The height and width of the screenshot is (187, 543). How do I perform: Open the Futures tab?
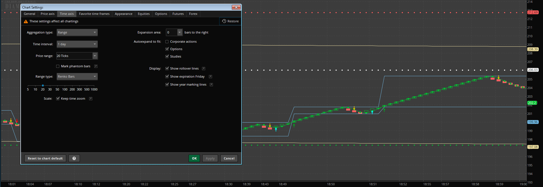point(178,14)
